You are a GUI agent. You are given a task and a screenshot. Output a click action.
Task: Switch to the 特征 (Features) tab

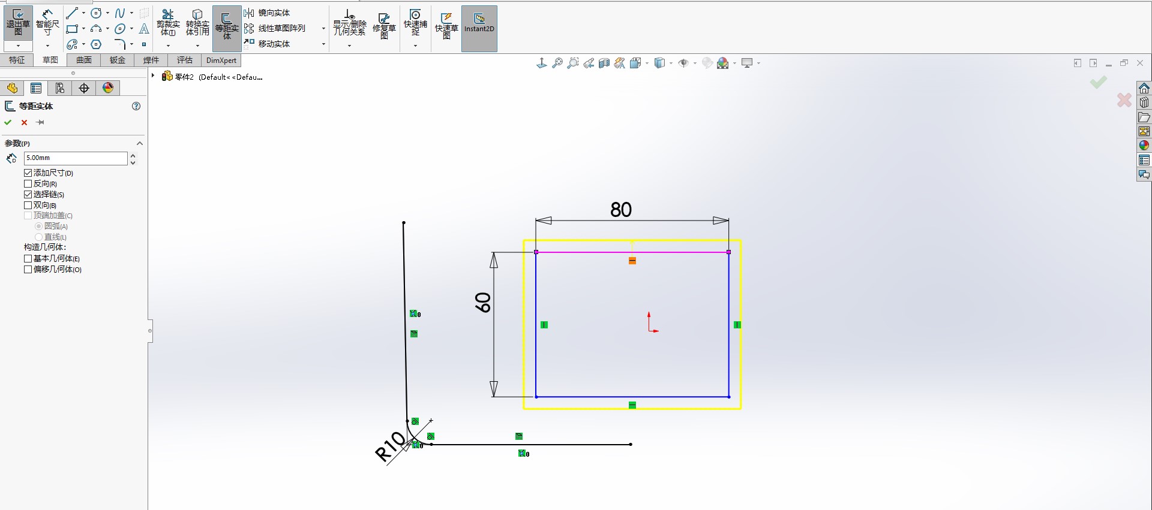(x=17, y=60)
